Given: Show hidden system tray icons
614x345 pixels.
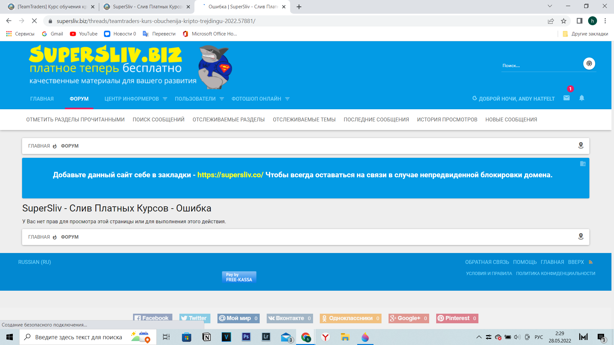Looking at the screenshot, I should pyautogui.click(x=479, y=337).
